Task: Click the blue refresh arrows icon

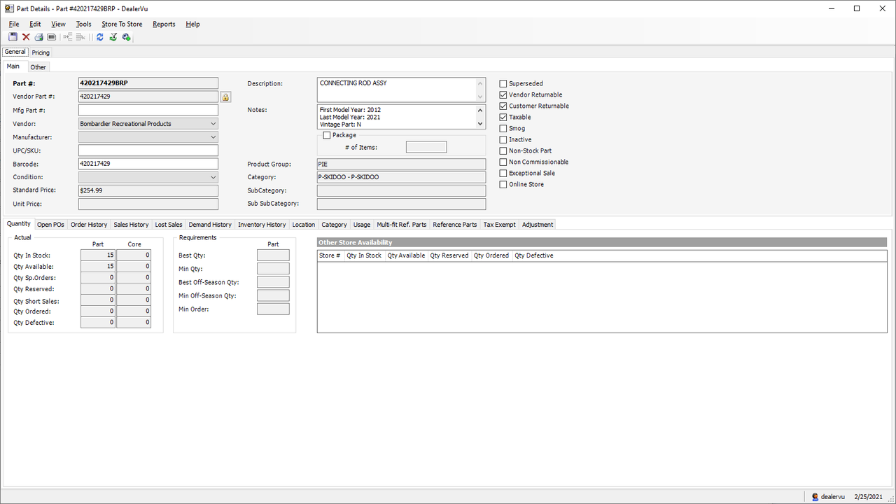Action: [100, 37]
